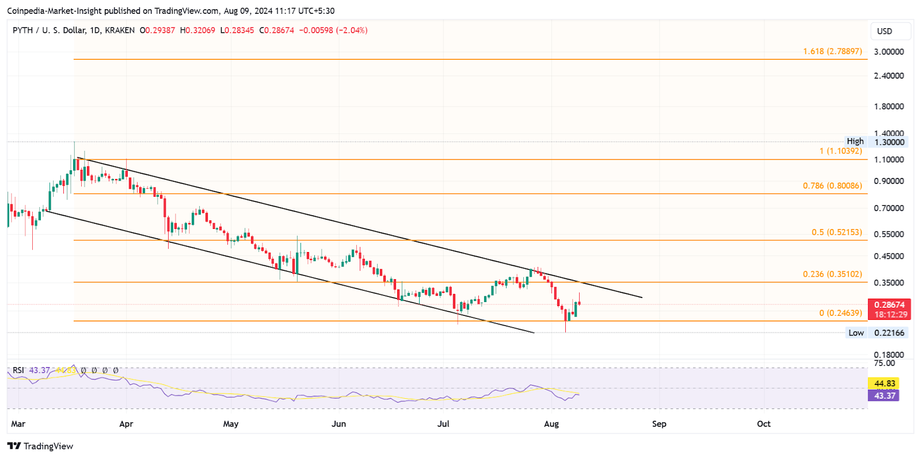The height and width of the screenshot is (458, 921).
Task: Click the open value O0.29387
Action: click(x=158, y=30)
